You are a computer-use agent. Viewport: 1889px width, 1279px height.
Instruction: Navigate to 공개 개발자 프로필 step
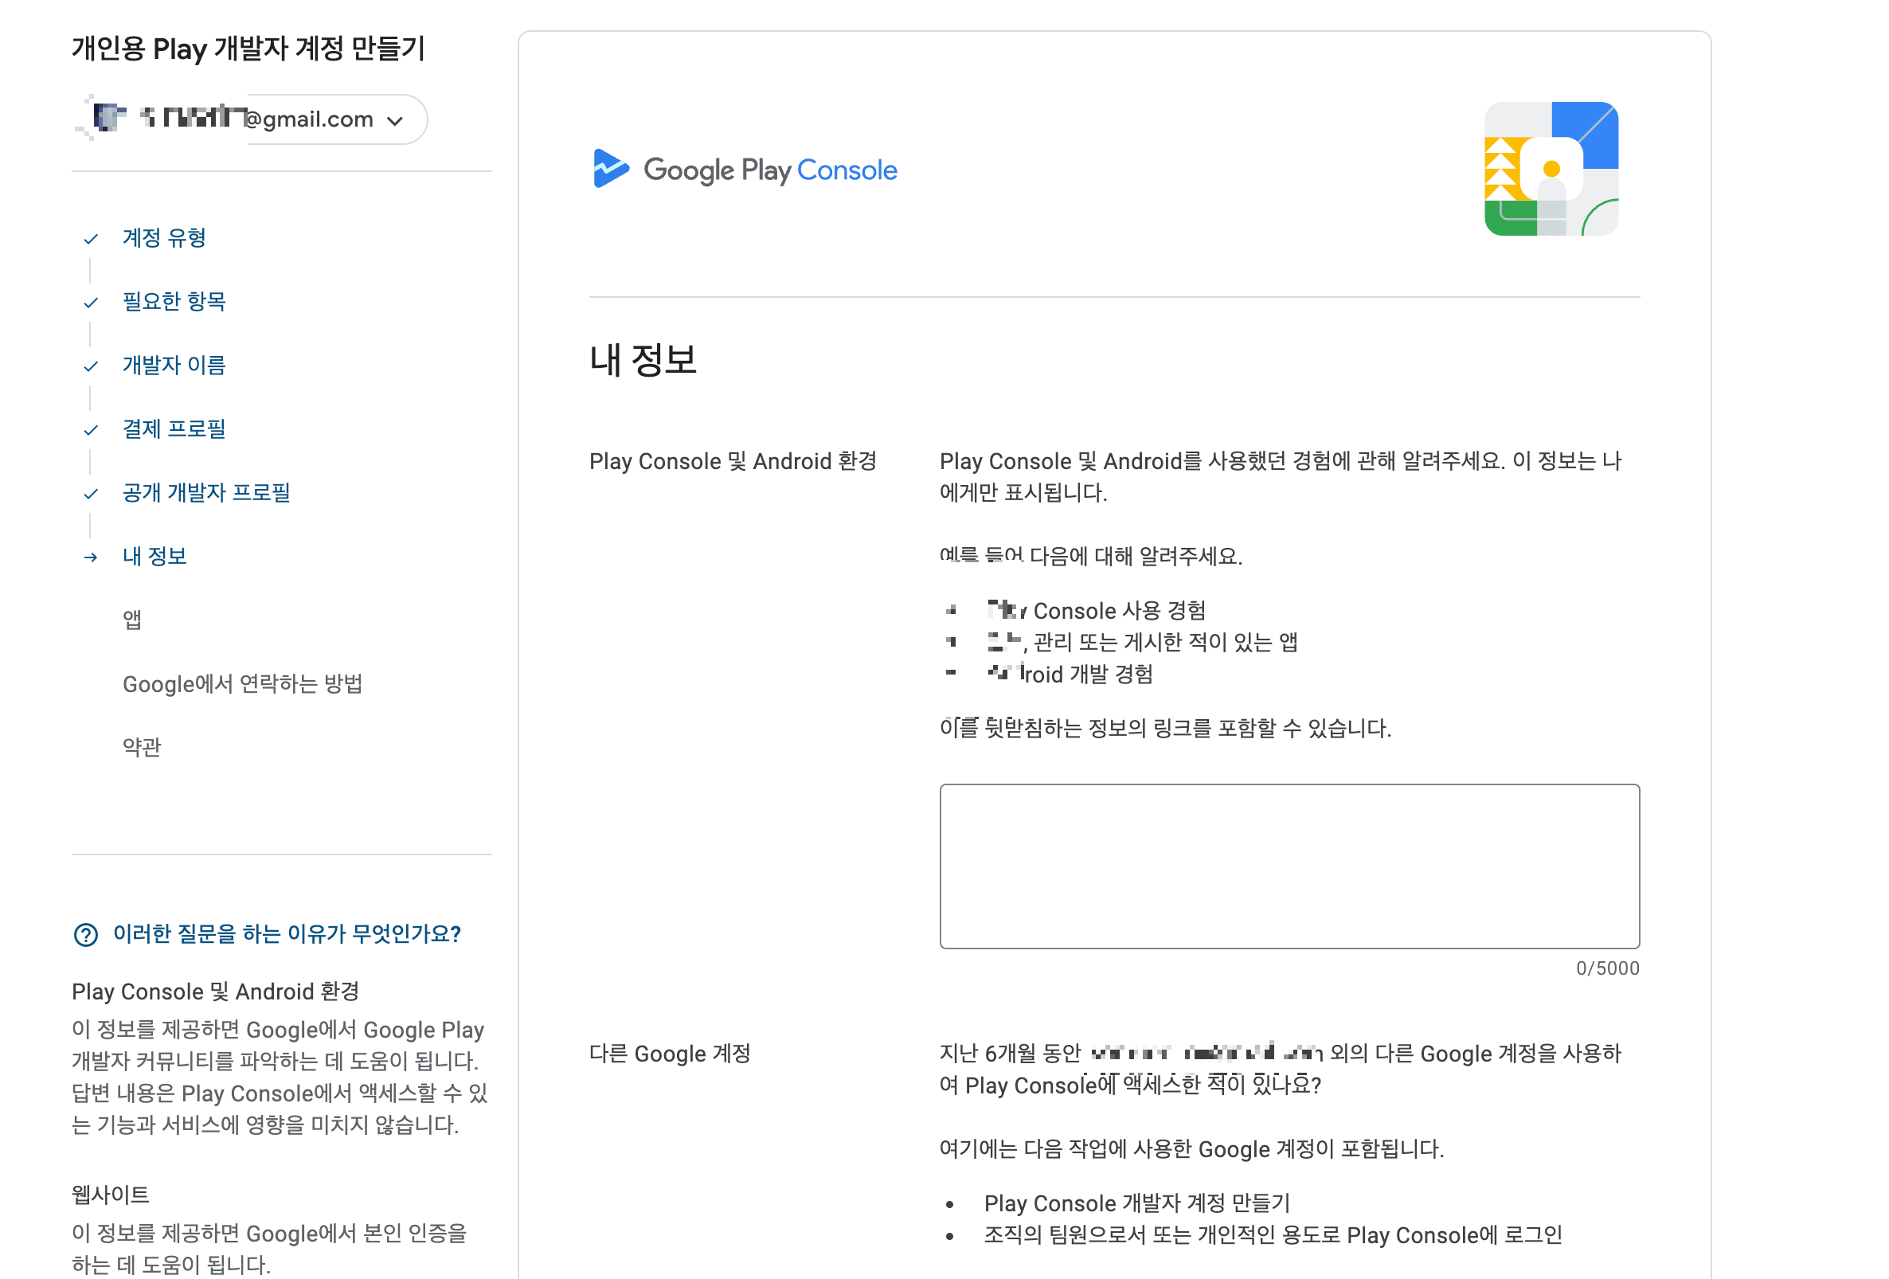(205, 492)
